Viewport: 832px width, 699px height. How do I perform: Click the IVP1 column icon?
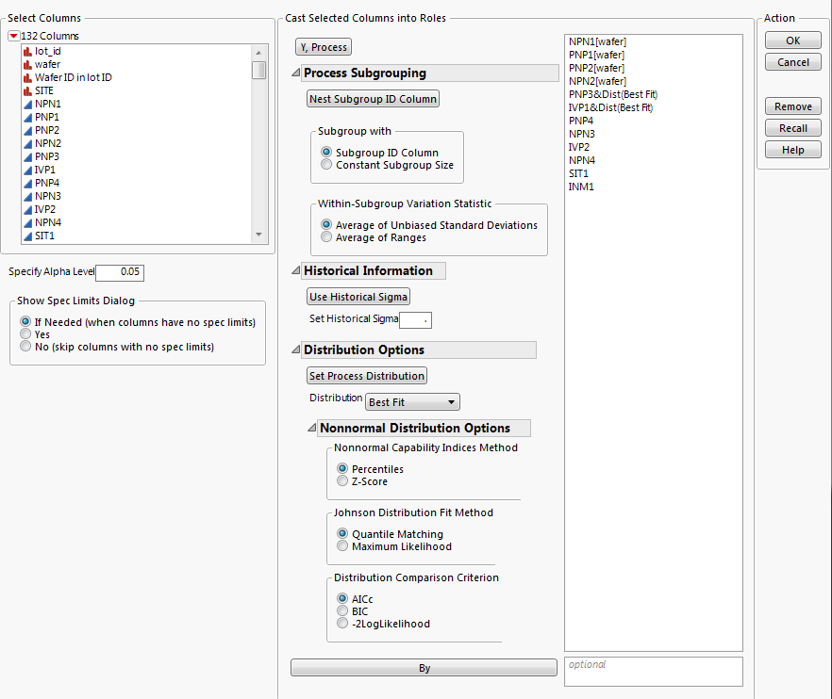(x=27, y=170)
